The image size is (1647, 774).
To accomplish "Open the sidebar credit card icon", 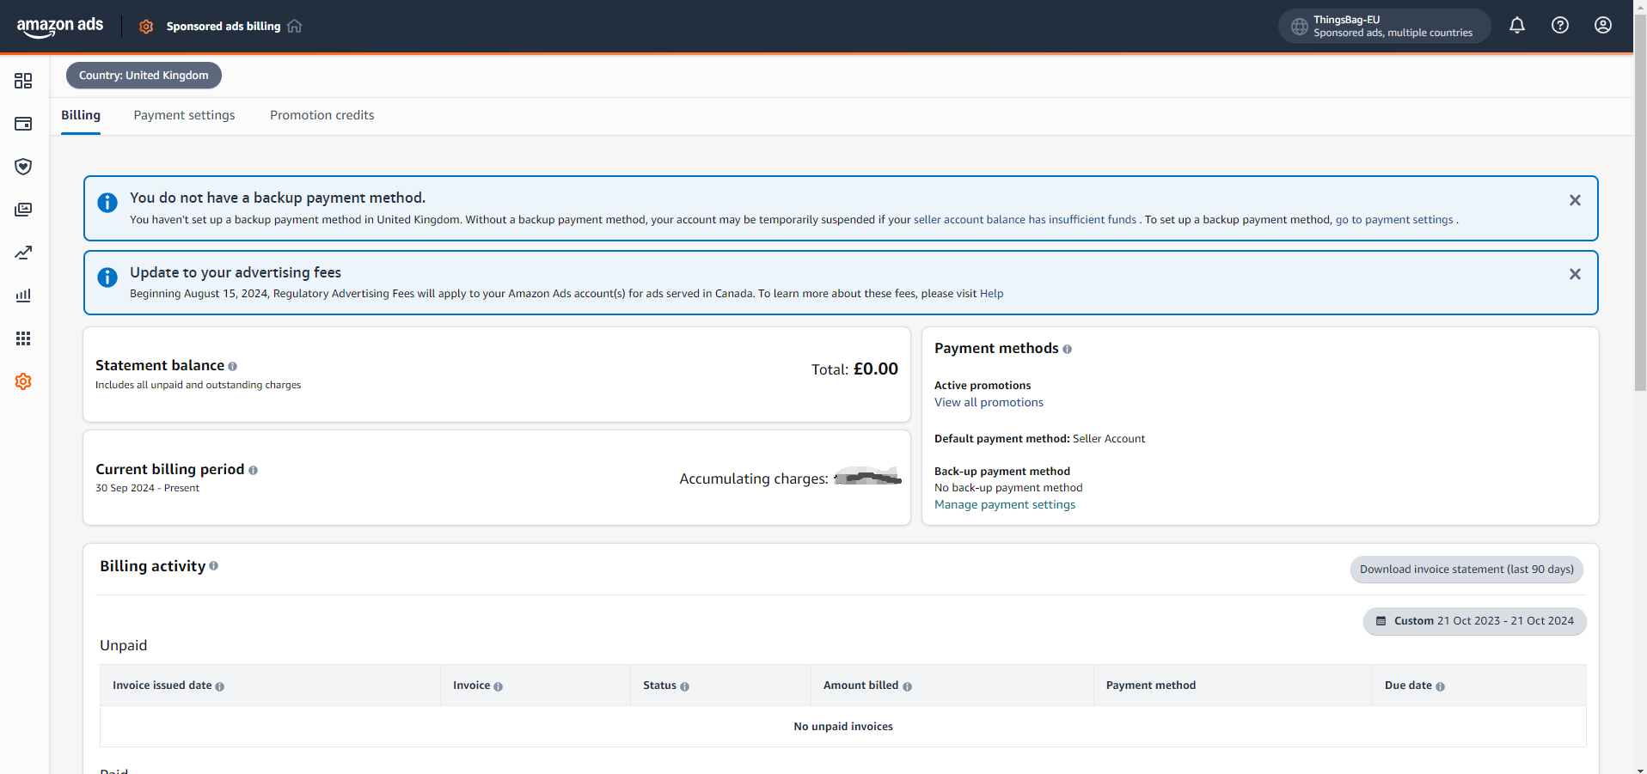I will tap(23, 124).
